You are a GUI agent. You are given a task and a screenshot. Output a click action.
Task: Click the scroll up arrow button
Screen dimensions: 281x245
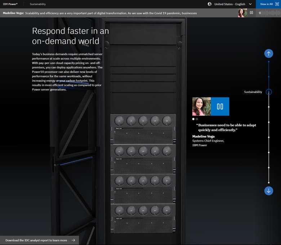click(x=269, y=54)
